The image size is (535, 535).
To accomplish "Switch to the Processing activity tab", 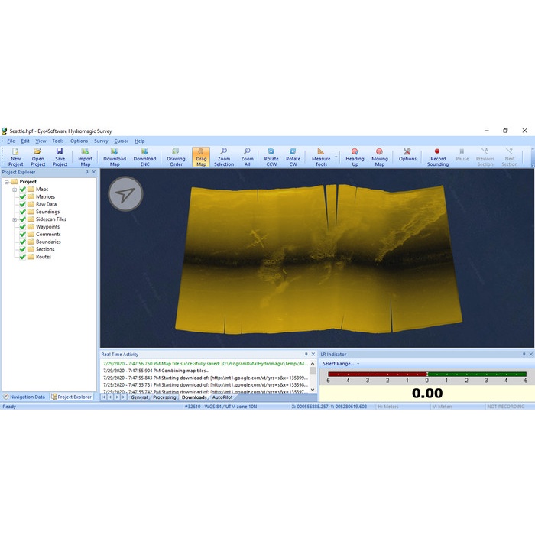I will (164, 397).
